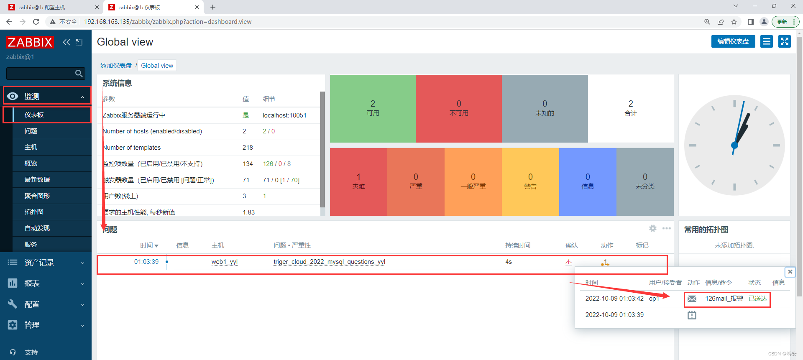Hide sidebar using the compact-view icon
Image resolution: width=803 pixels, height=360 pixels.
79,42
